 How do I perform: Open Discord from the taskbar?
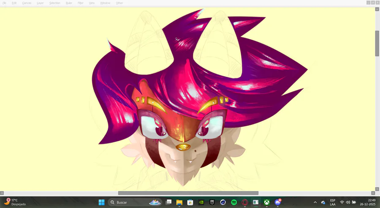278,202
